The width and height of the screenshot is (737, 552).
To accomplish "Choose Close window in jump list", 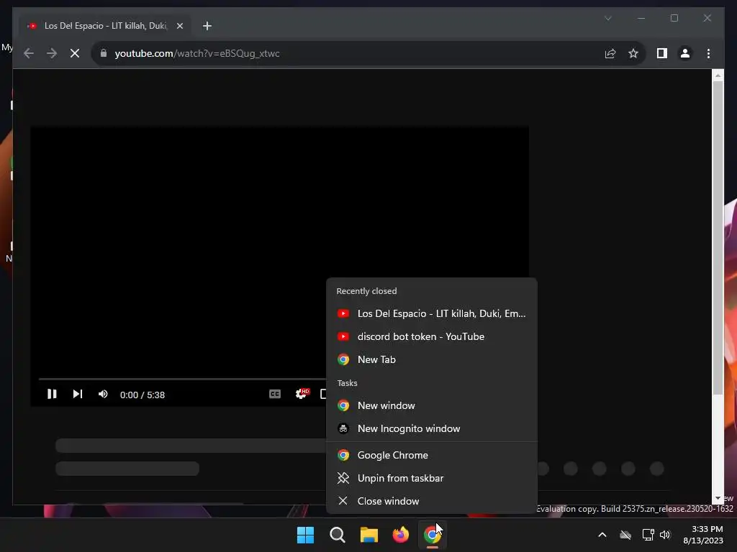I will (432, 501).
